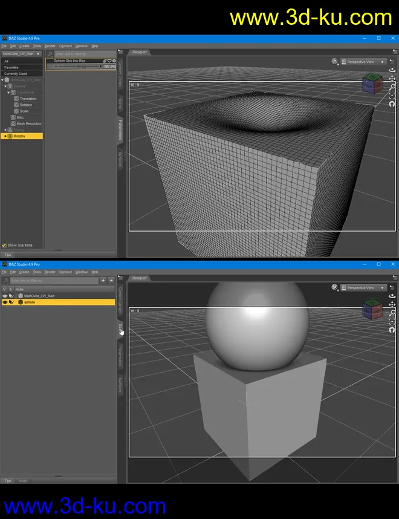Toggle the Show Sub Items checkbox

[5, 245]
